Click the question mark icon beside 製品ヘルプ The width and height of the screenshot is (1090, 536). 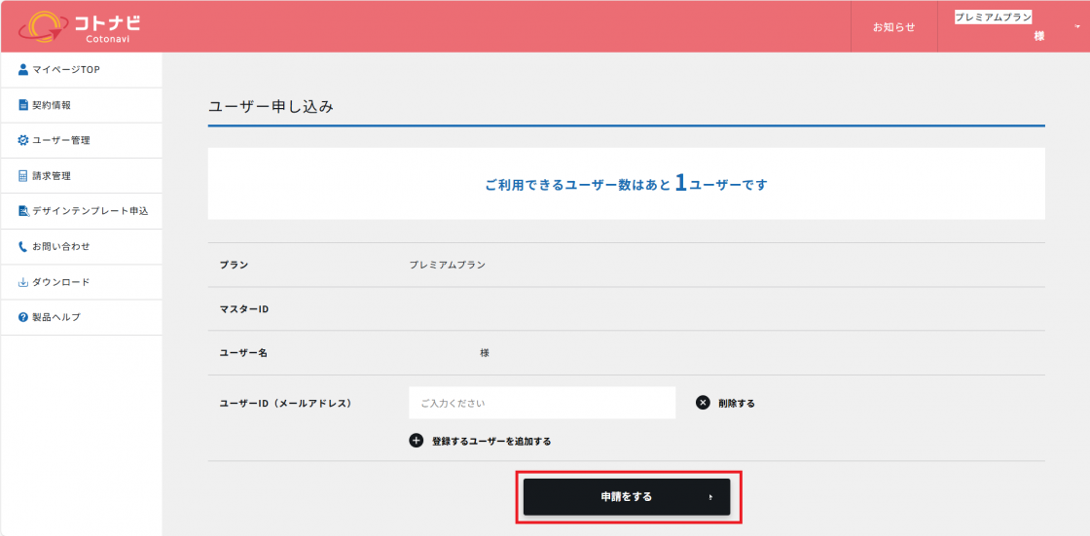[x=23, y=317]
